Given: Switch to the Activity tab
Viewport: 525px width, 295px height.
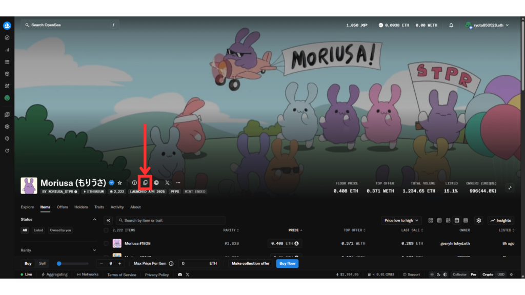Looking at the screenshot, I should click(x=117, y=207).
